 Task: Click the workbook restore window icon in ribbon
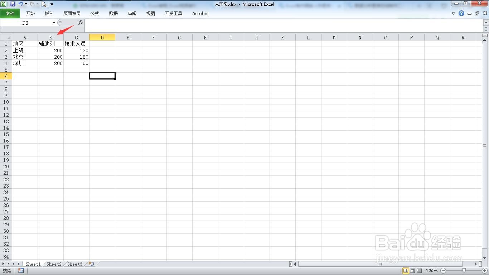(477, 13)
